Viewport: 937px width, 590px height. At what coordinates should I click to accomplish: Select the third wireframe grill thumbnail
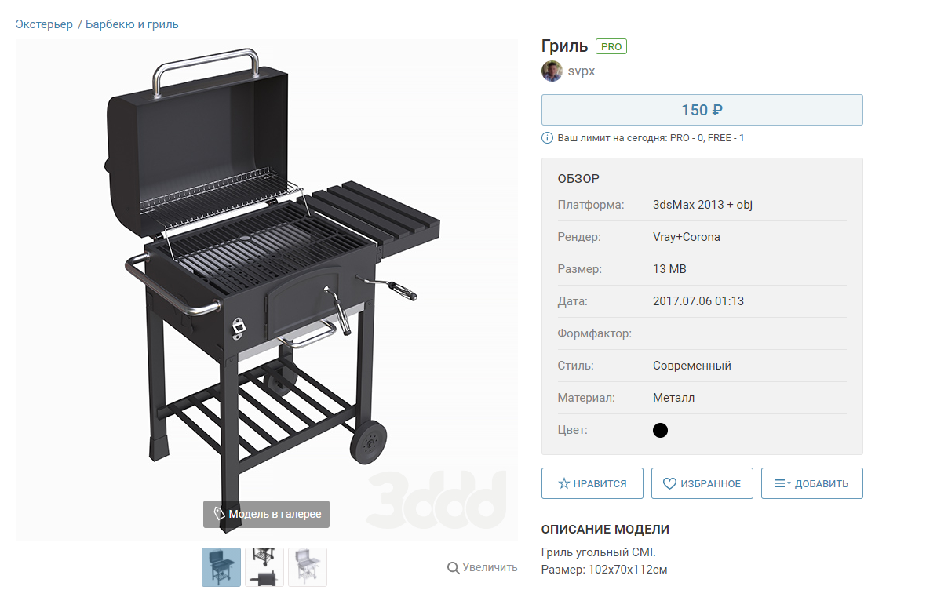307,566
